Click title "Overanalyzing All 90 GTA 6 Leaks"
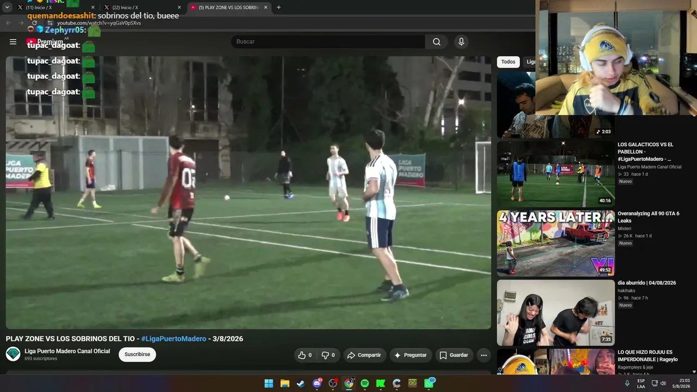Viewport: 697px width, 392px height. tap(649, 217)
